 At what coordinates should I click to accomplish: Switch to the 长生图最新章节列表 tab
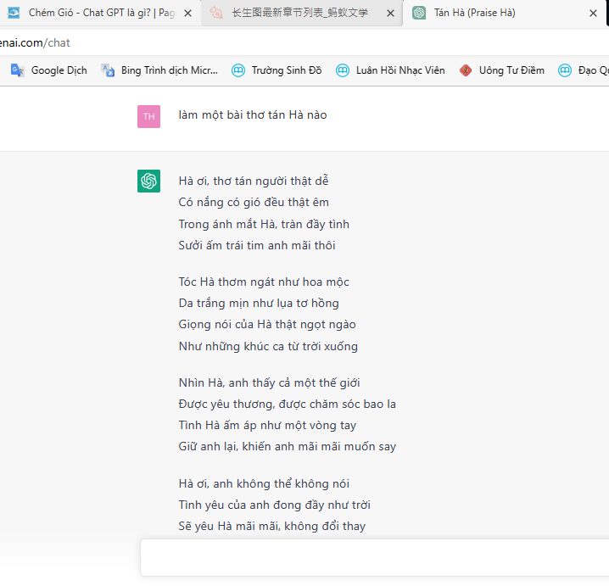[297, 14]
